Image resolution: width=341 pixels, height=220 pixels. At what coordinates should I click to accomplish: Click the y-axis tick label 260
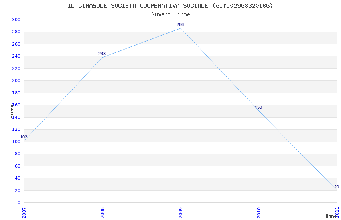pos(16,44)
